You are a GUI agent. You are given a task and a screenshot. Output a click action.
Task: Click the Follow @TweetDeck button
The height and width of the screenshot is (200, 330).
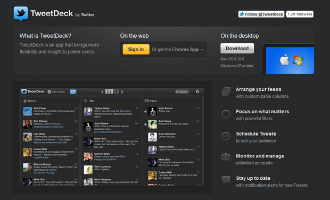point(261,14)
